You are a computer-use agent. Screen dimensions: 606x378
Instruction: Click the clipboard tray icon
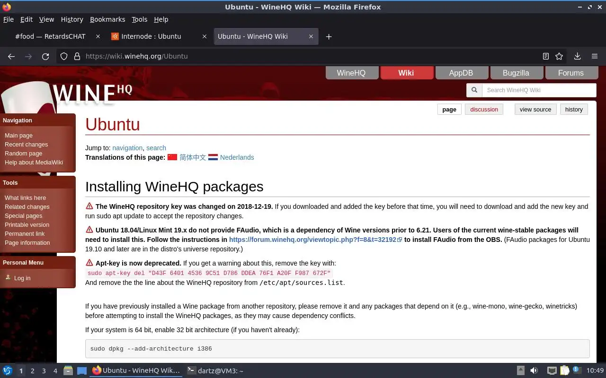[x=565, y=371]
